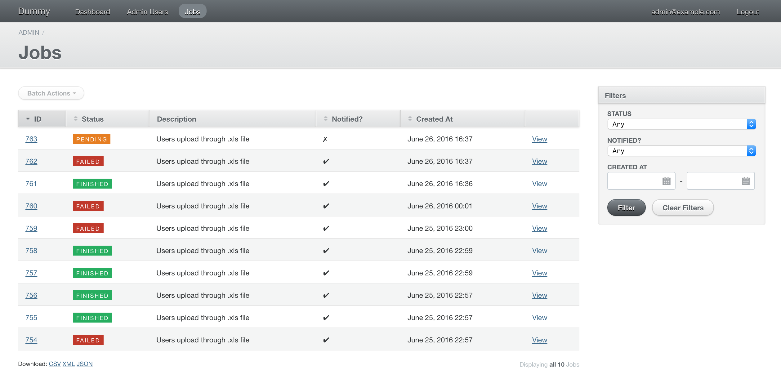
Task: Click the Clear Filters button
Action: [x=683, y=208]
